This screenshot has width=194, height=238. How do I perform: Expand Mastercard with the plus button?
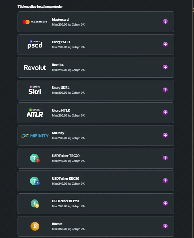click(x=165, y=22)
